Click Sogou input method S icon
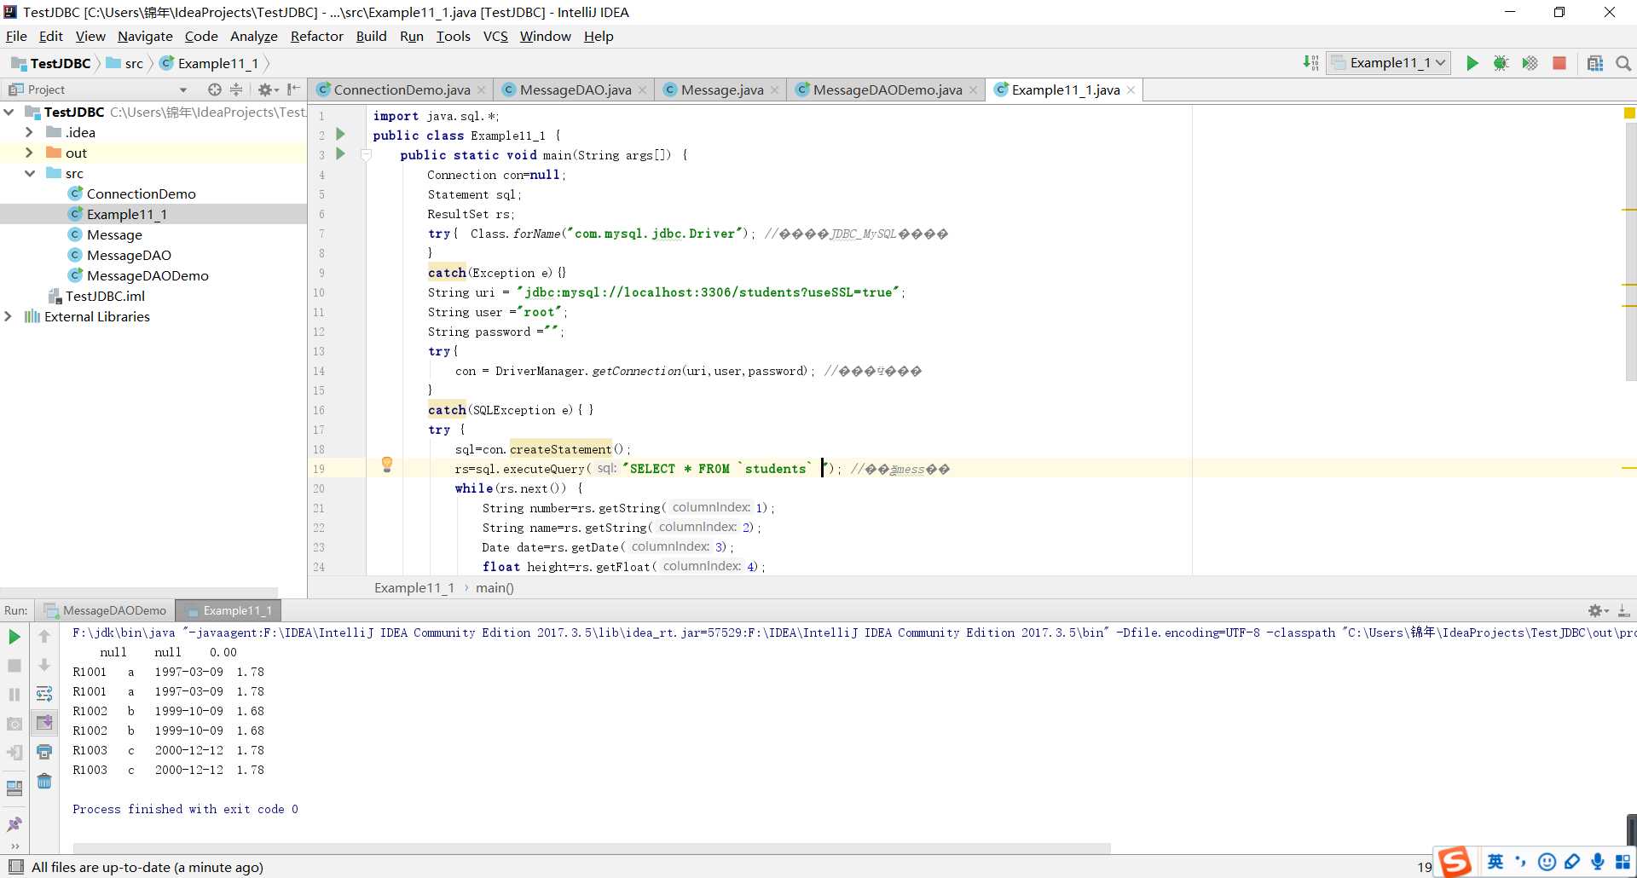The height and width of the screenshot is (878, 1637). [1455, 862]
